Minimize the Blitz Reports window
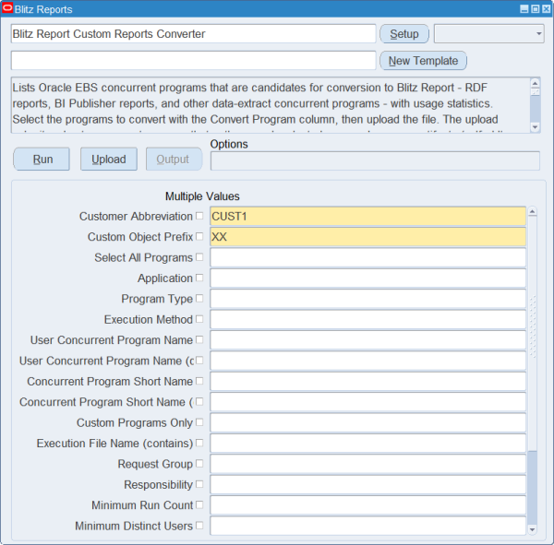 524,9
